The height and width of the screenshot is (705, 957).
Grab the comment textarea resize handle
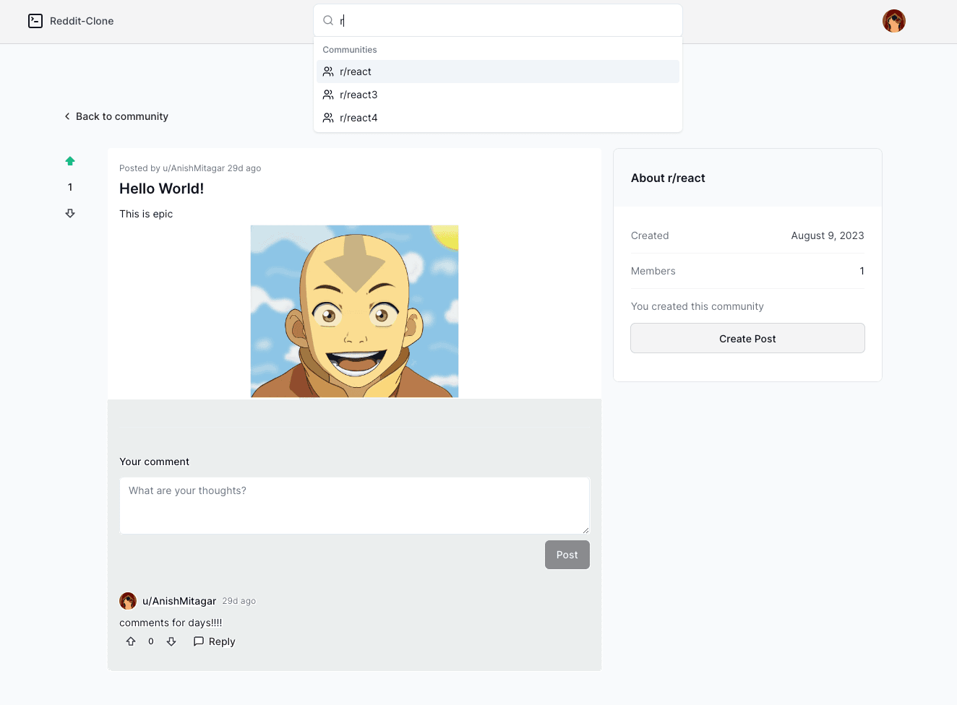click(585, 529)
